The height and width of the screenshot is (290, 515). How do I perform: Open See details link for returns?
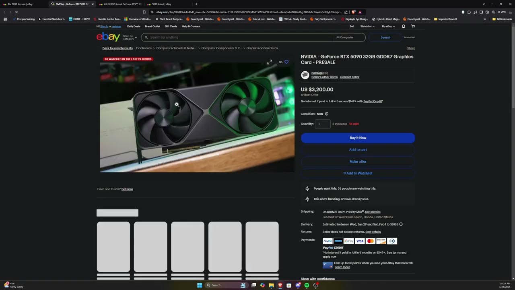pyautogui.click(x=373, y=232)
